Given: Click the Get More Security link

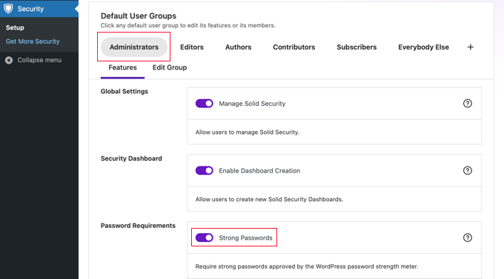Looking at the screenshot, I should [33, 41].
